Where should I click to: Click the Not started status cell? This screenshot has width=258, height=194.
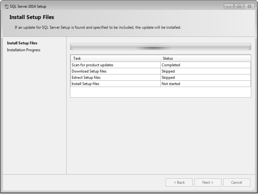pyautogui.click(x=206, y=84)
